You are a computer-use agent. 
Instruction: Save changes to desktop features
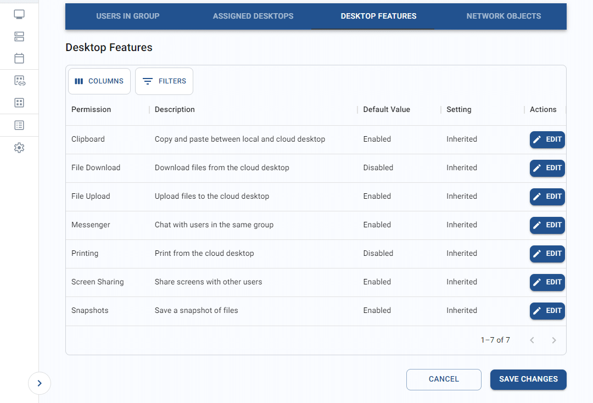tap(528, 379)
